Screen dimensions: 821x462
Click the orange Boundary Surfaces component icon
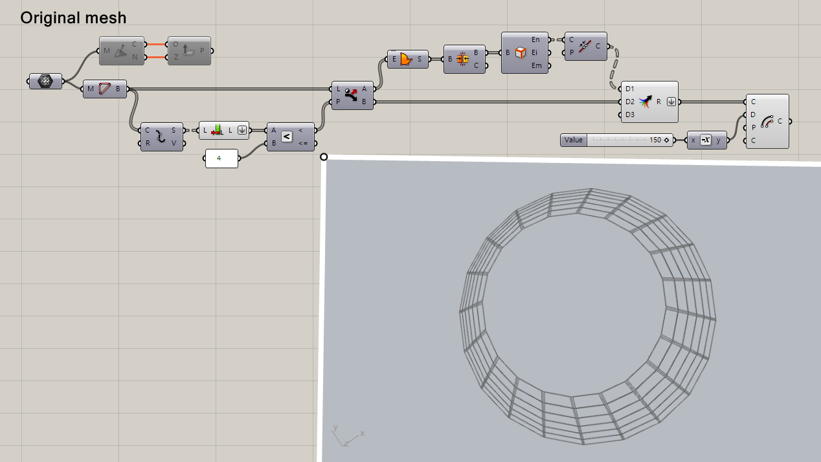pos(407,58)
